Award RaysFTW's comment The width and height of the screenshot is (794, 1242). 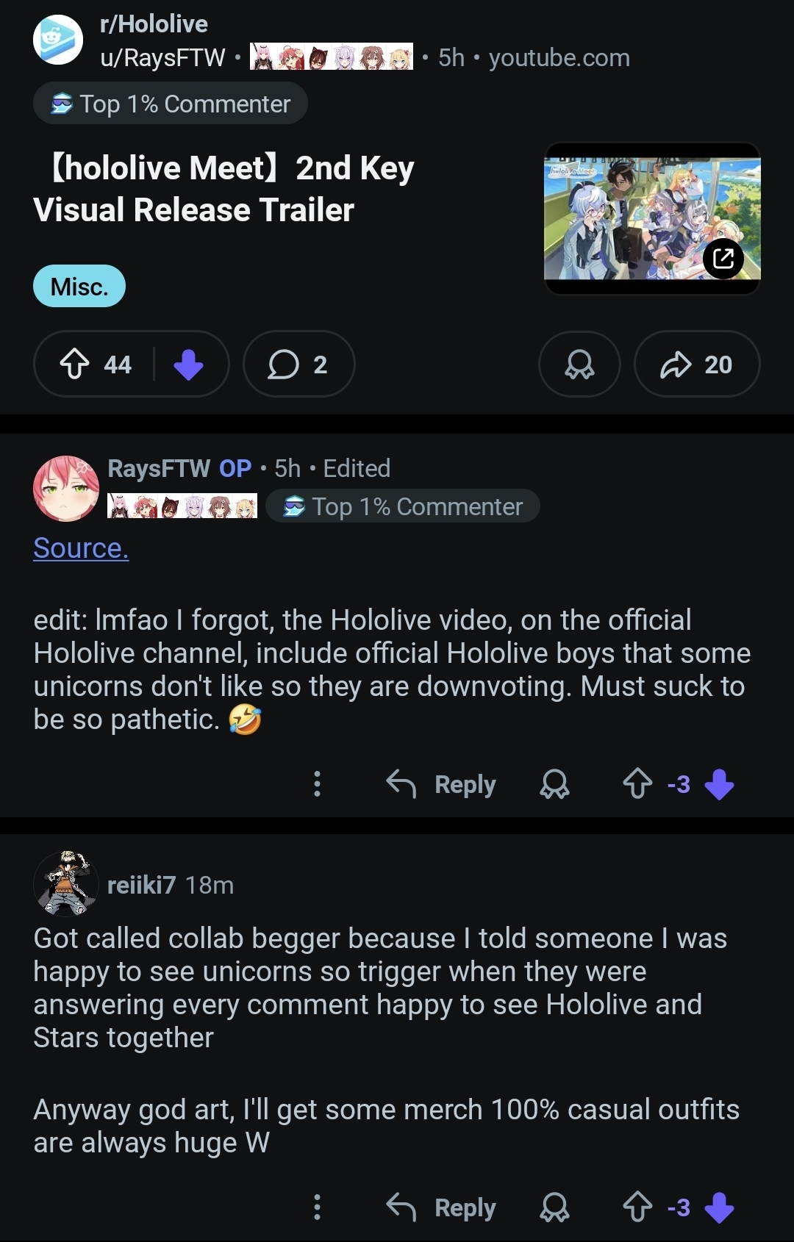point(554,784)
